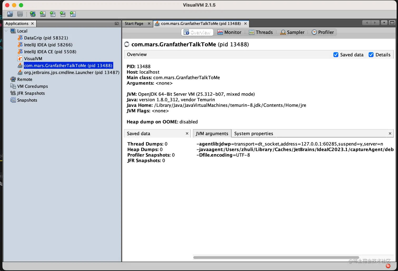Click the Heap dump on OOME text
The height and width of the screenshot is (271, 398).
(162, 122)
